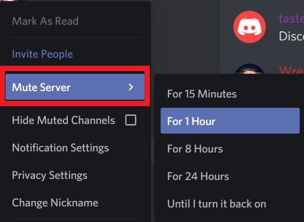Select Until I turn it back on
Screen dimensions: 304x222
[230, 204]
